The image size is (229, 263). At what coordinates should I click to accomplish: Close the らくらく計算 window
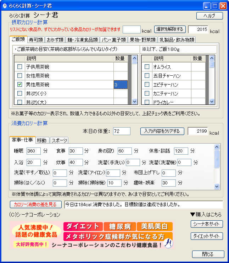(x=223, y=6)
